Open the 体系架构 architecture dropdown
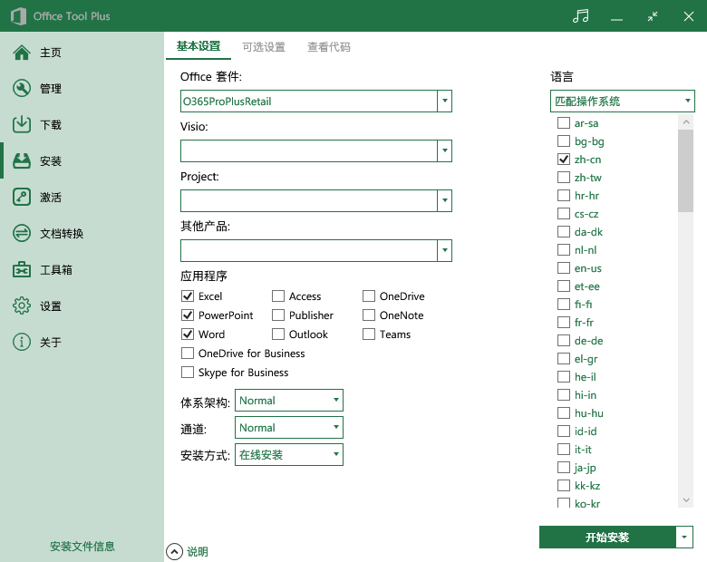The width and height of the screenshot is (707, 562). (335, 401)
